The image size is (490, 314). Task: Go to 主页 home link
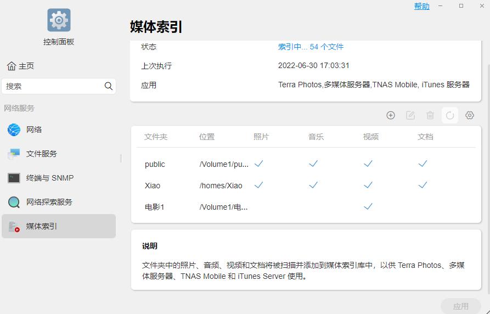click(21, 66)
